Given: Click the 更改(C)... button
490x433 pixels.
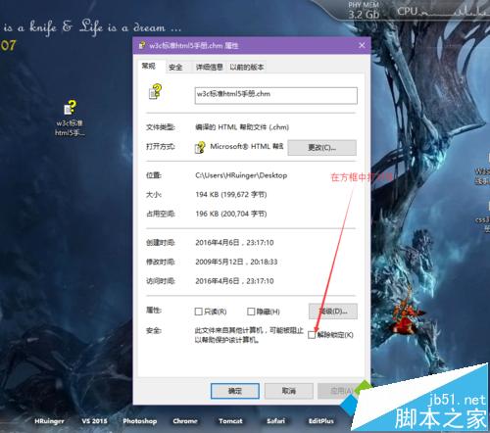Looking at the screenshot, I should coord(321,148).
